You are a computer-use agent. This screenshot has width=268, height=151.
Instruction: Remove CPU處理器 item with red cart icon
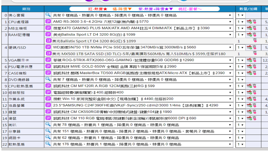255,22
